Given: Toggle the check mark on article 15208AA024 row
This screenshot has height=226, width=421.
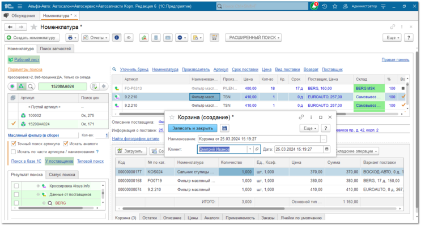Looking at the screenshot, I should pyautogui.click(x=14, y=124).
